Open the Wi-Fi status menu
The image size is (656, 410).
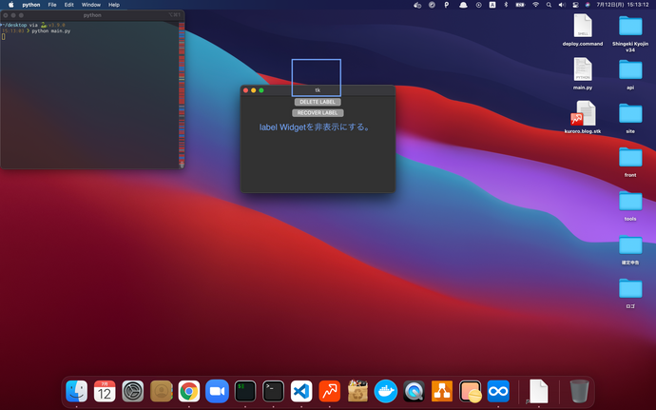534,5
